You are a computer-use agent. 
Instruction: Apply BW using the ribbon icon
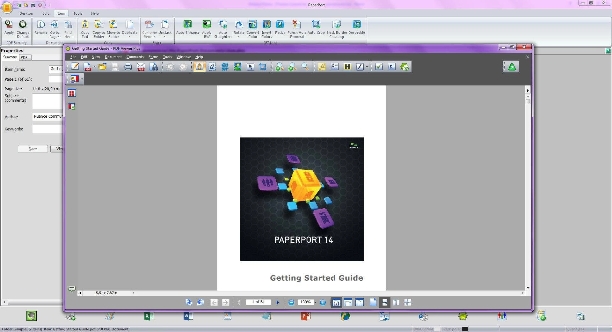207,29
